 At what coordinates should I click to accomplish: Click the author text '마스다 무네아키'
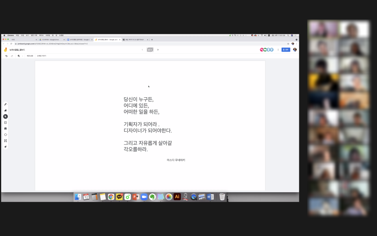tap(176, 160)
